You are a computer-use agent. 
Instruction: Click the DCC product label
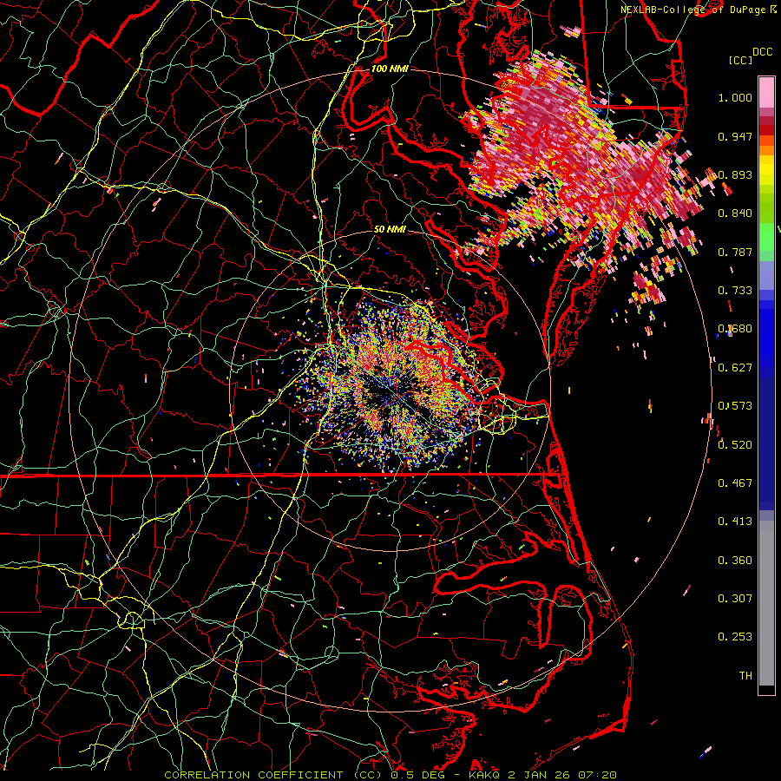(x=762, y=52)
